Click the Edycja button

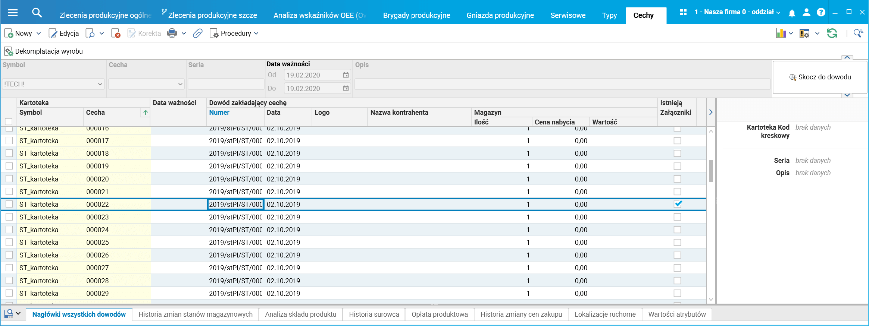[64, 34]
